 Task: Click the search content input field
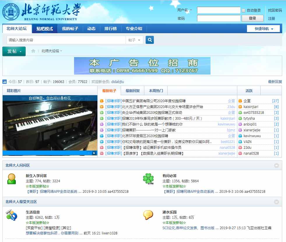(66, 40)
